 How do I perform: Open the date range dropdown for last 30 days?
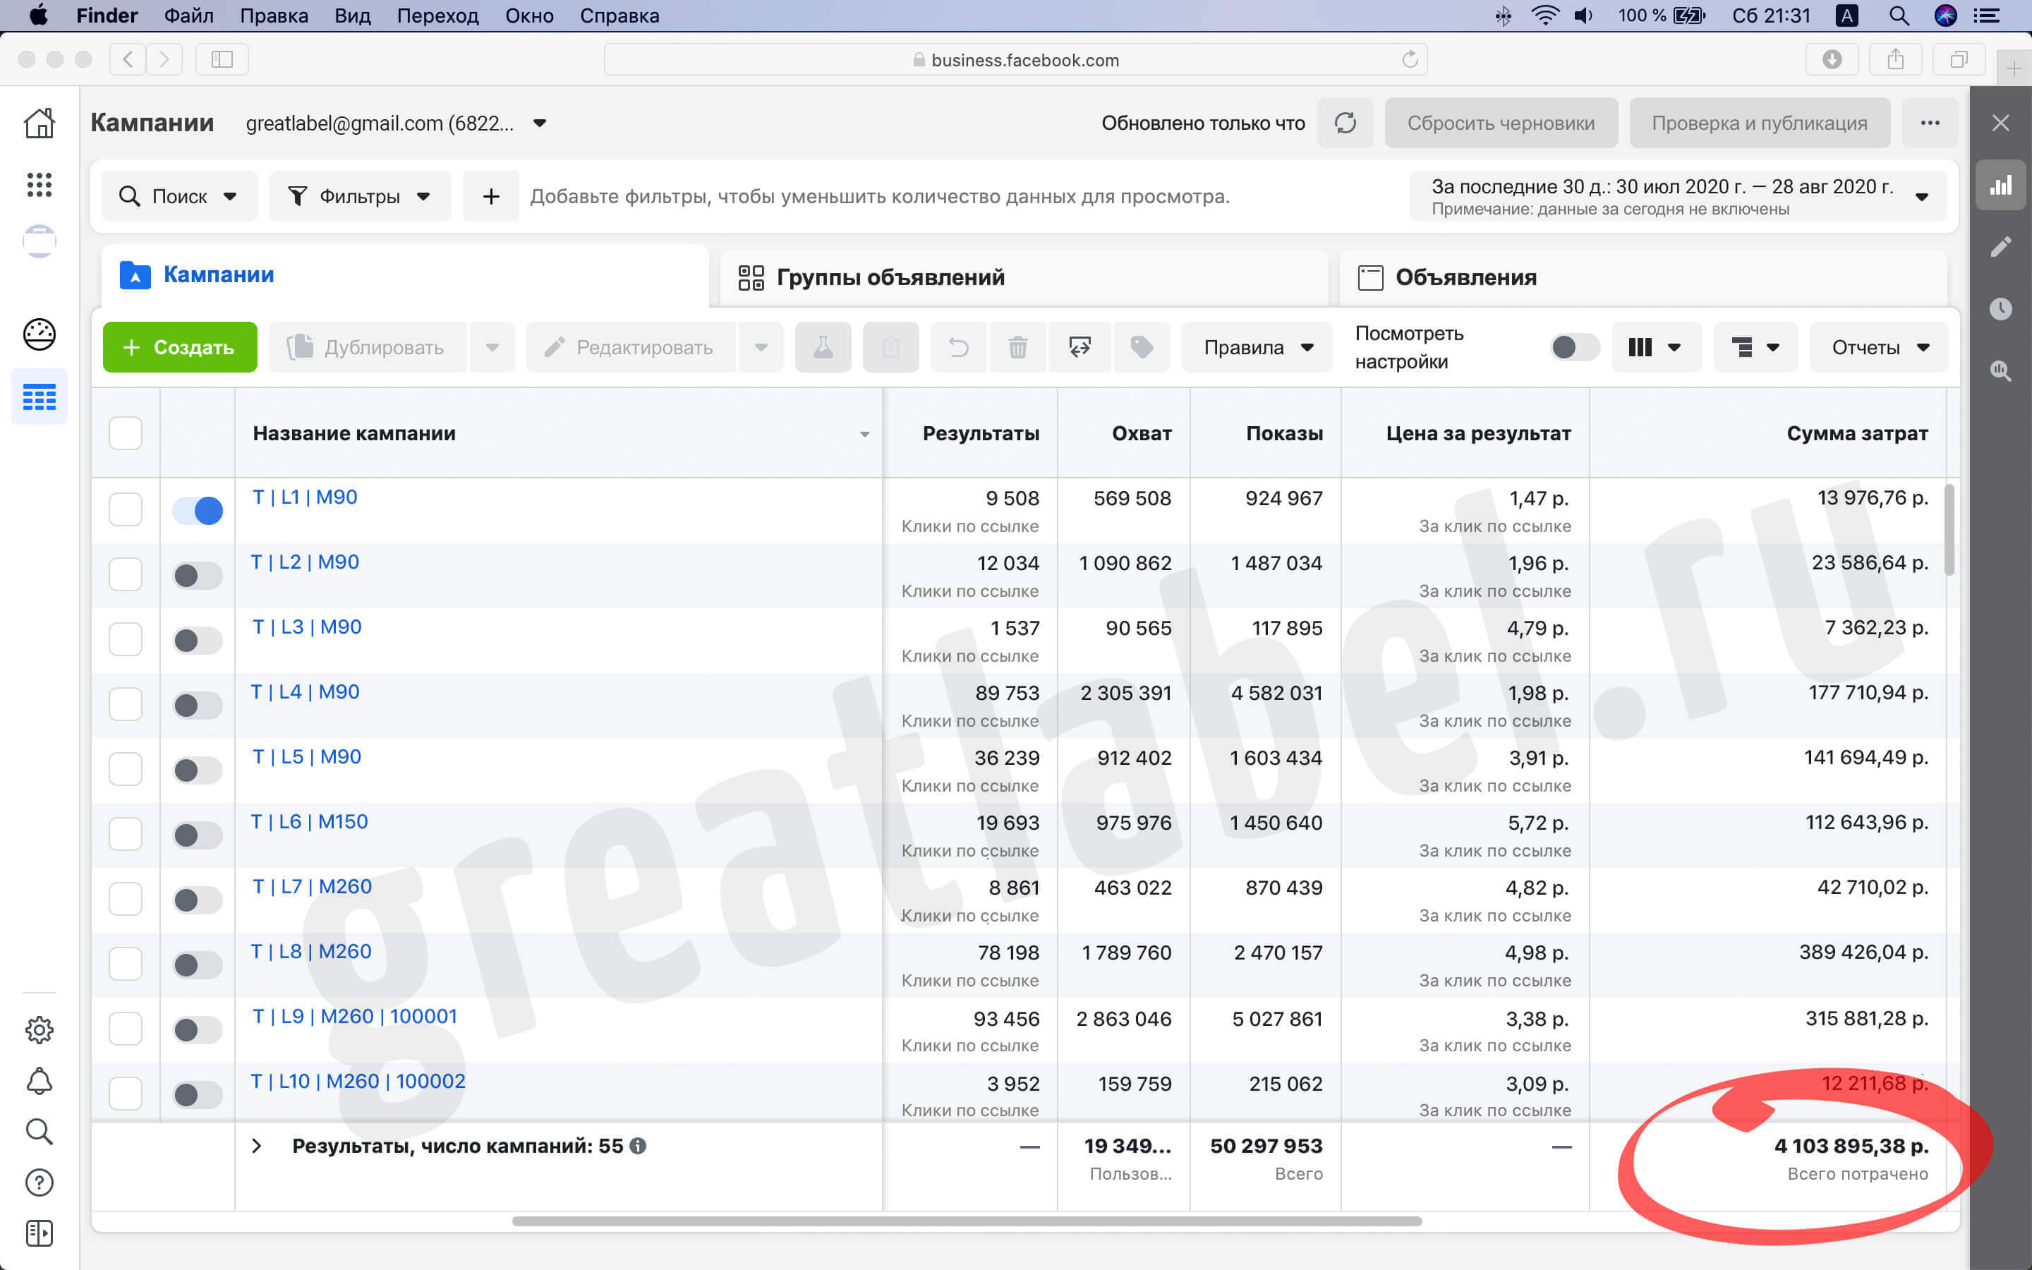click(x=1677, y=197)
